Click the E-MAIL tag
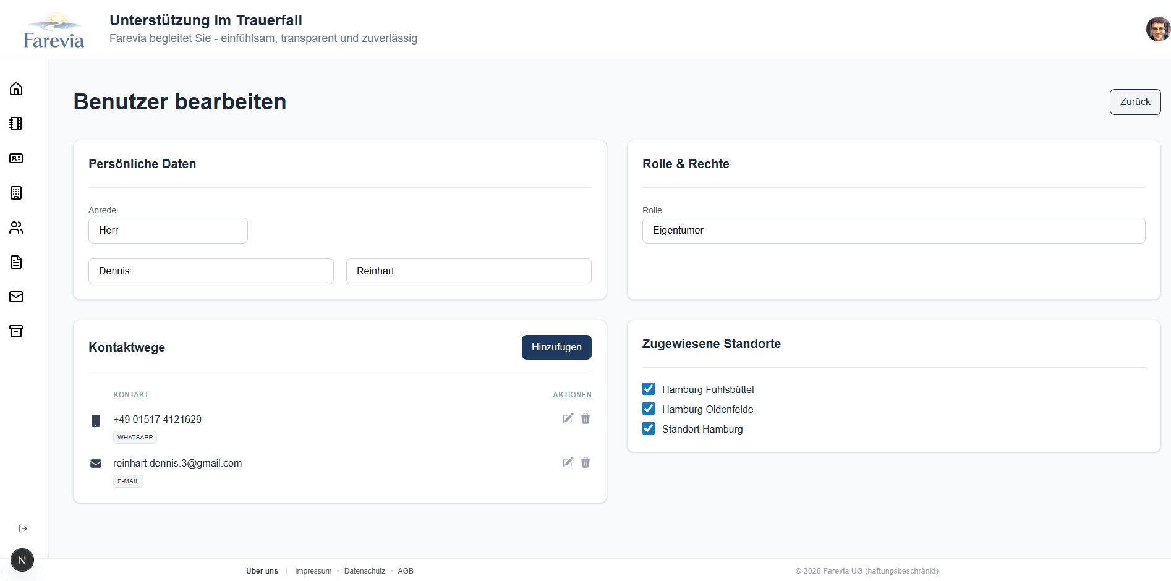1171x581 pixels. 128,481
